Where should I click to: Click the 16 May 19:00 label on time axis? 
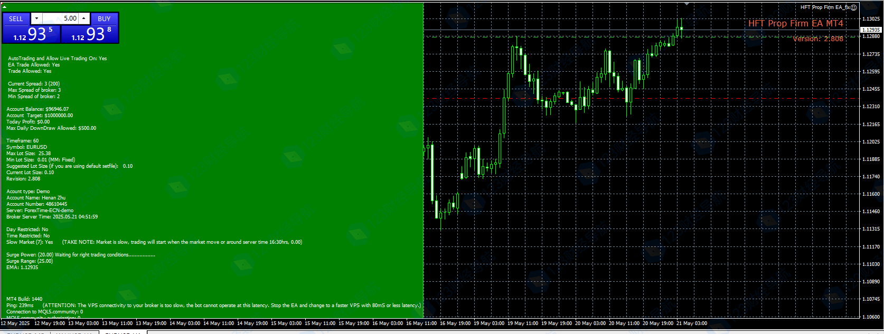point(455,323)
